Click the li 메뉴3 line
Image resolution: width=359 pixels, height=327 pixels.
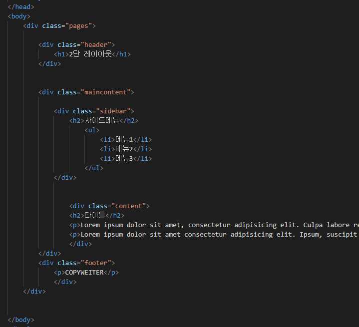tap(126, 159)
